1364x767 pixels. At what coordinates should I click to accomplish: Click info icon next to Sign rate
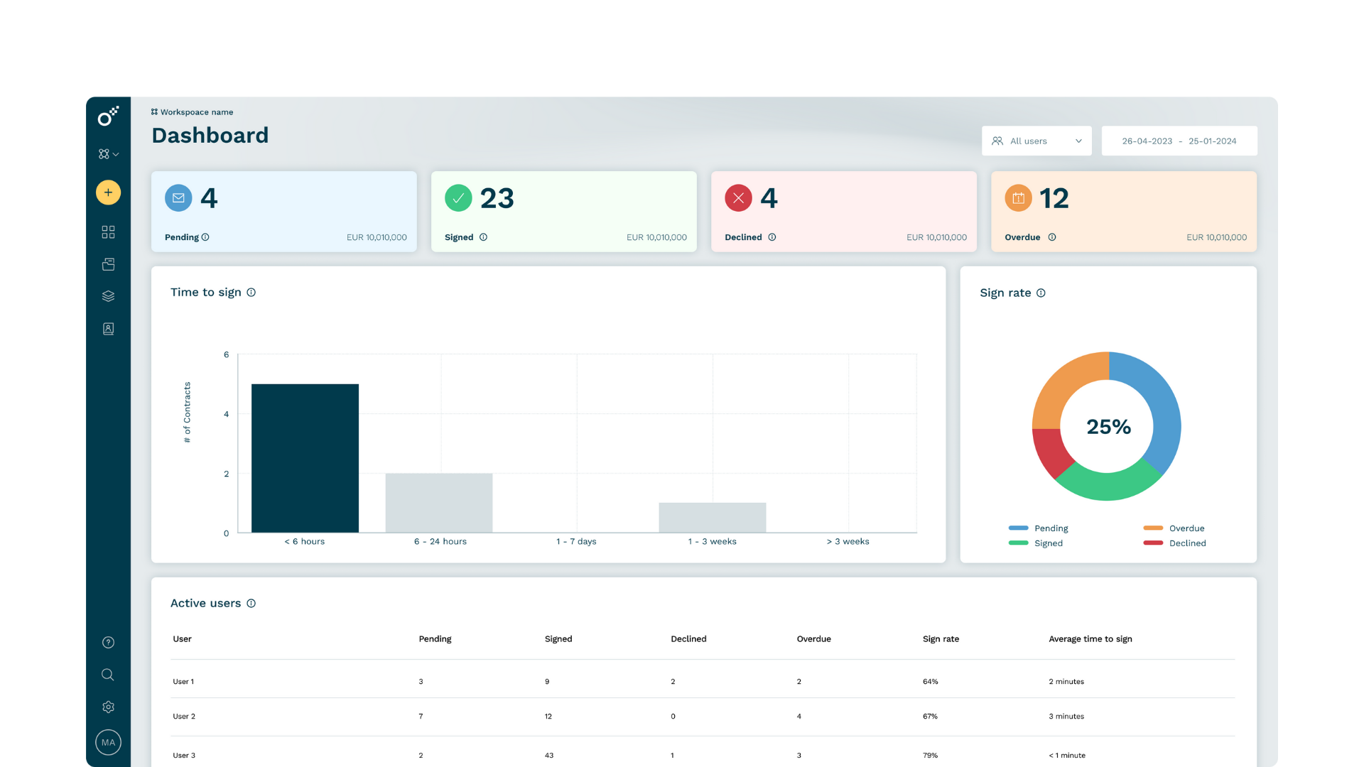1041,293
